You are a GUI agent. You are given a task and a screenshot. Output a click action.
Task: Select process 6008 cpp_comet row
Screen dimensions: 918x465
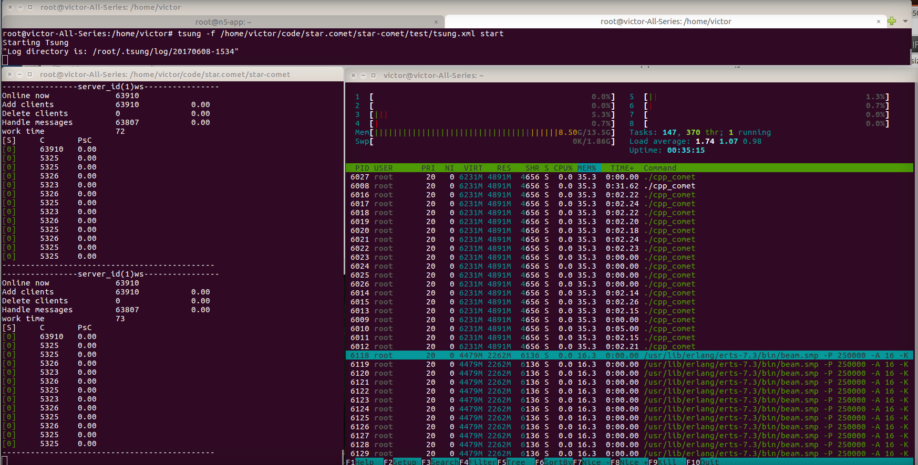tap(525, 186)
